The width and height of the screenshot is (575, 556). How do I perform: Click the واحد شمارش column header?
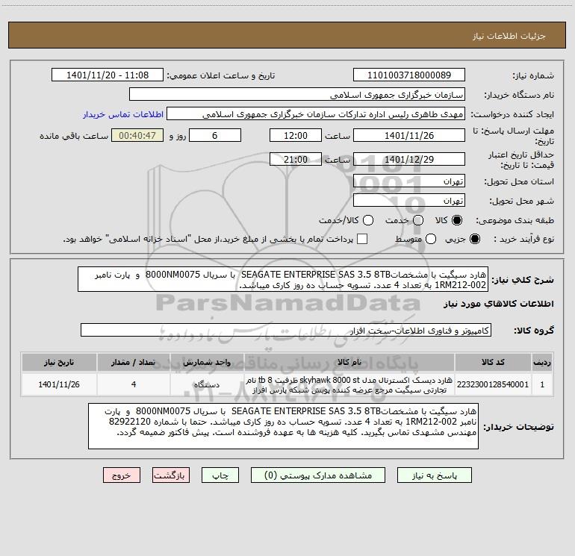[x=207, y=363]
